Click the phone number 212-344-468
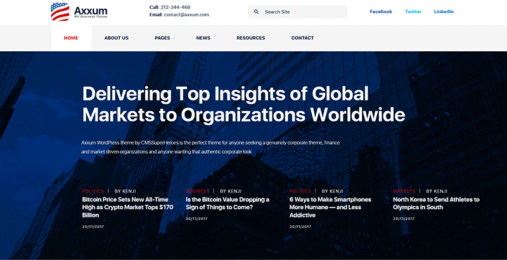 point(176,7)
